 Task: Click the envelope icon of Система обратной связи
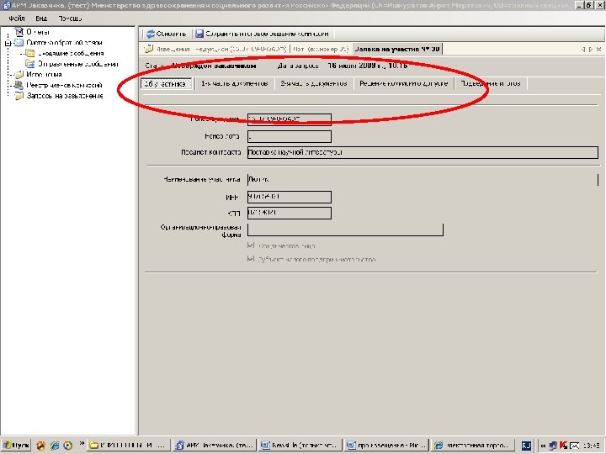click(x=19, y=43)
